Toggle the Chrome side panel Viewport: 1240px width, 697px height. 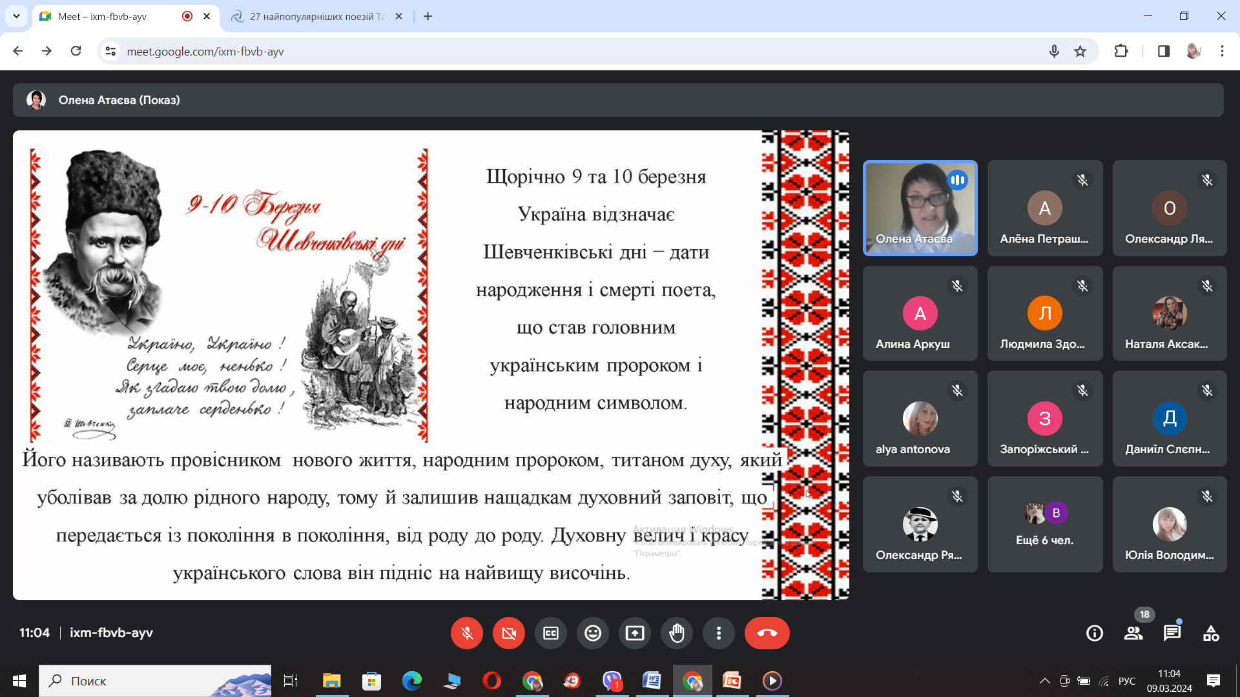click(x=1164, y=51)
